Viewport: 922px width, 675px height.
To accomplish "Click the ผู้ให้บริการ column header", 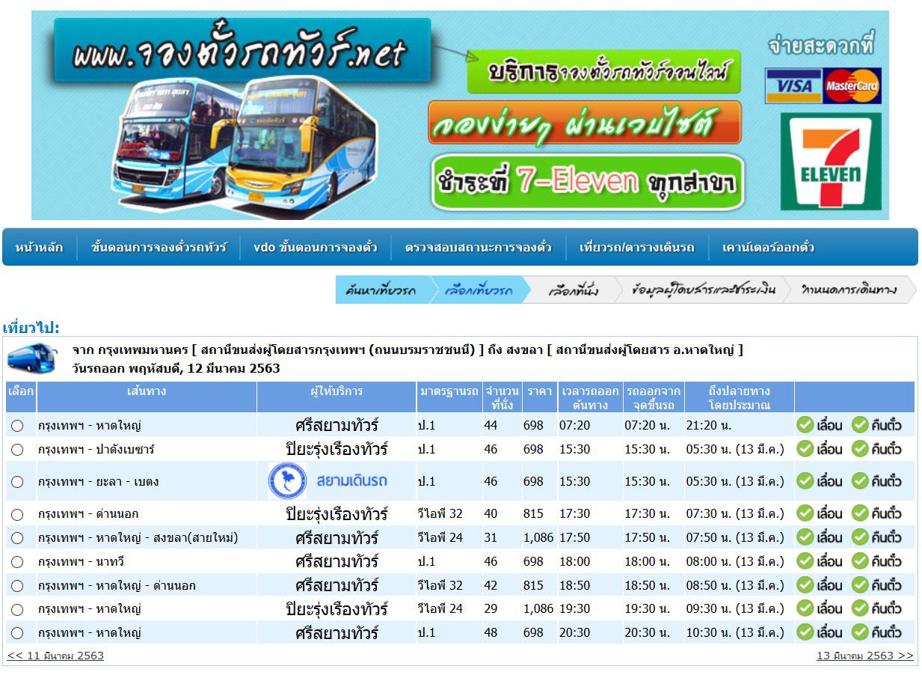I will pos(336,397).
